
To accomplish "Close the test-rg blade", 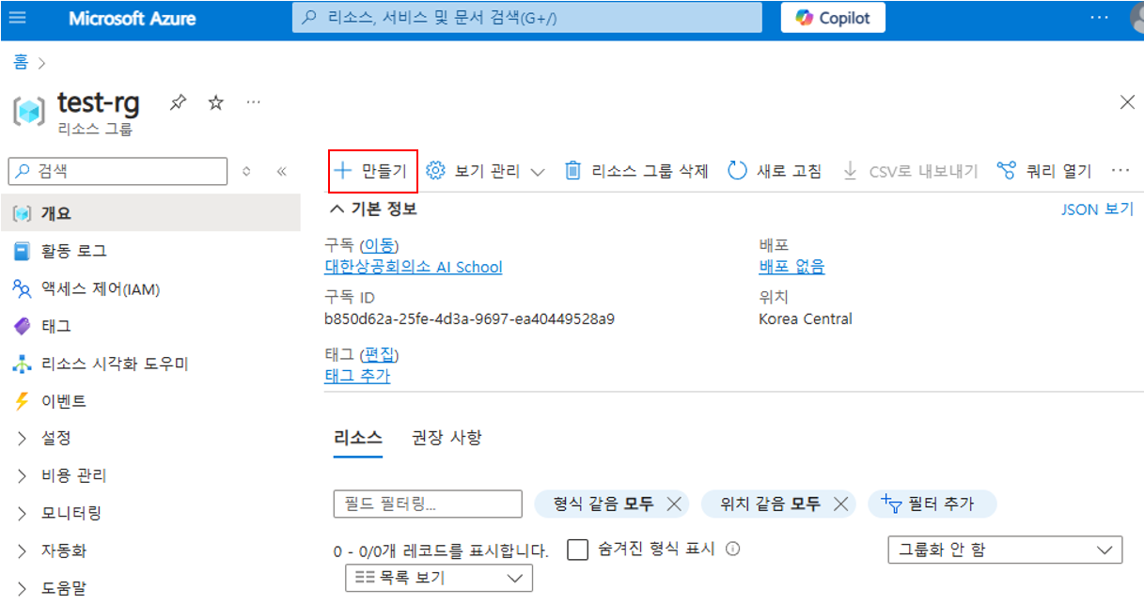I will tap(1127, 102).
